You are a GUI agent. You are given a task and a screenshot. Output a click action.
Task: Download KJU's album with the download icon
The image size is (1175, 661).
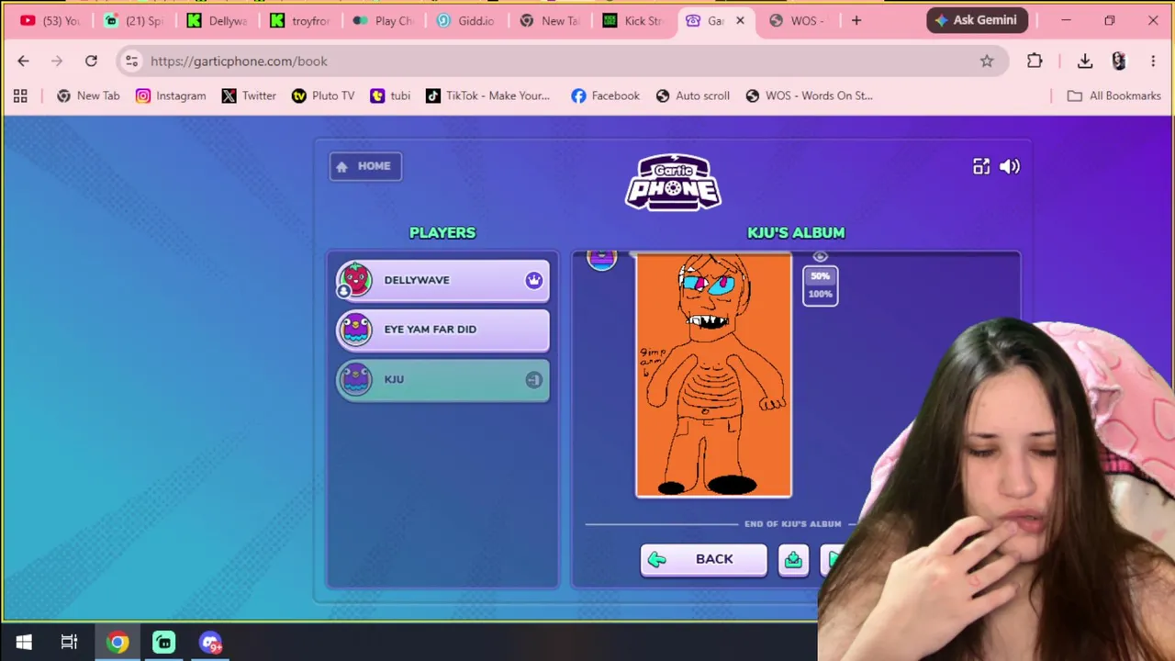(x=793, y=559)
